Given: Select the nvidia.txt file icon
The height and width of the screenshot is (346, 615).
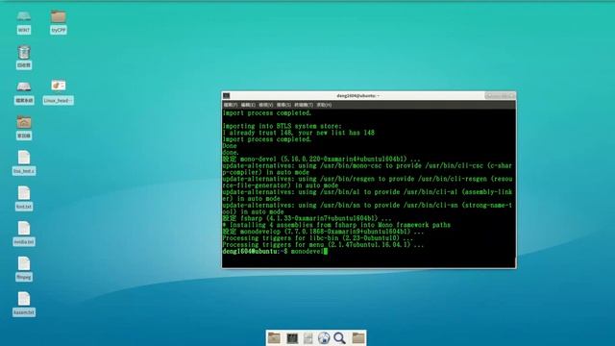Looking at the screenshot, I should (24, 234).
